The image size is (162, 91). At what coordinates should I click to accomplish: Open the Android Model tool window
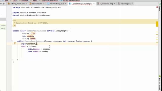pos(160,83)
